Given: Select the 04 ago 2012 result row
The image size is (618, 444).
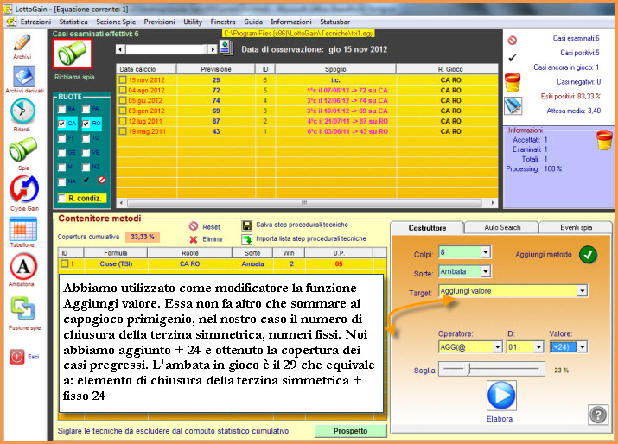Looking at the screenshot, I should click(x=307, y=90).
